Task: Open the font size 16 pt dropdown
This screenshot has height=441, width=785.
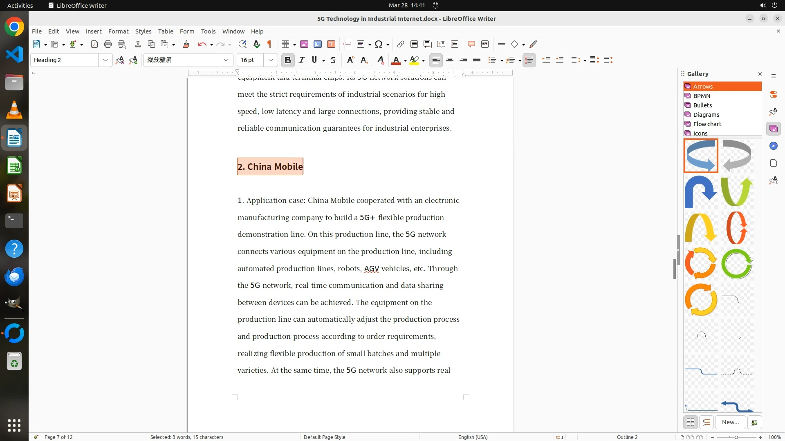Action: (270, 60)
